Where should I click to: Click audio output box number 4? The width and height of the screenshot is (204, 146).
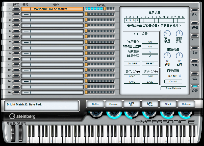pos(138,21)
